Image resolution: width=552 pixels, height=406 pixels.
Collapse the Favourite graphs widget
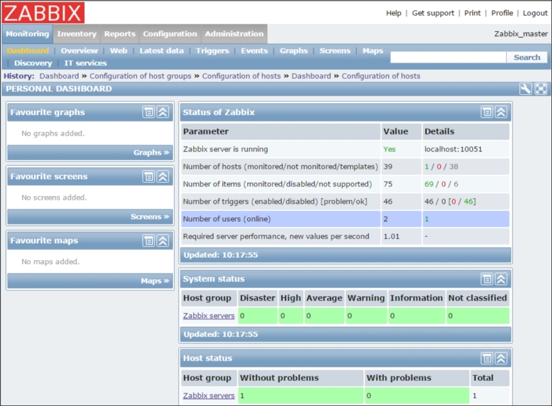click(163, 112)
